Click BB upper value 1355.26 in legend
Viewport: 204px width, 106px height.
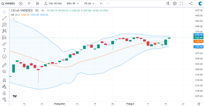point(35,15)
